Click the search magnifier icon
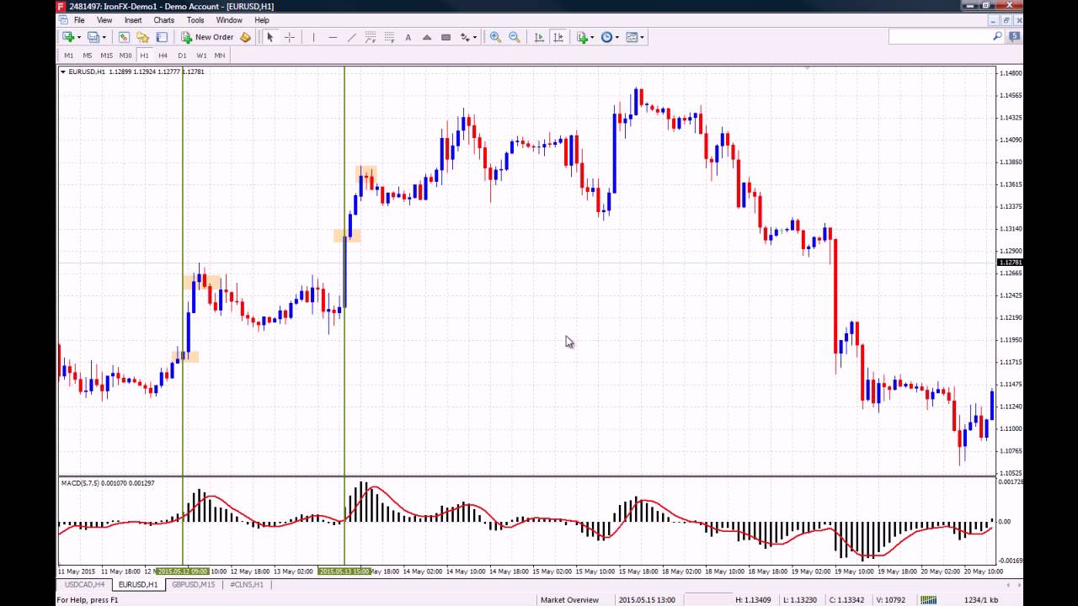This screenshot has height=606, width=1078. (997, 36)
